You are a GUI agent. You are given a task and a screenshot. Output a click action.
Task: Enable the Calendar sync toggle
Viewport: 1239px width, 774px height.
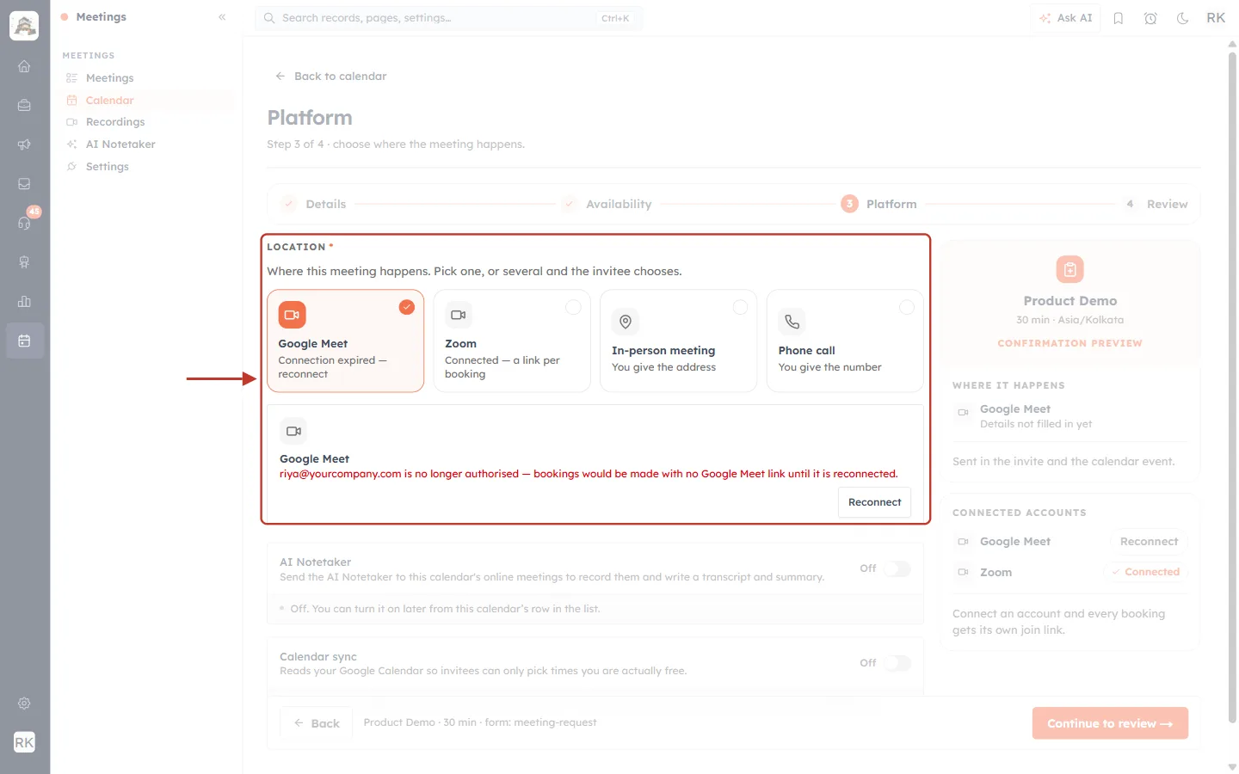pos(897,663)
